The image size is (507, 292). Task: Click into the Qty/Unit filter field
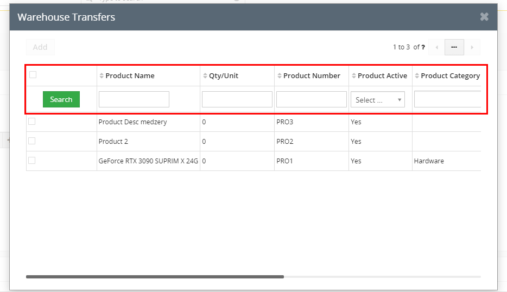pos(237,99)
